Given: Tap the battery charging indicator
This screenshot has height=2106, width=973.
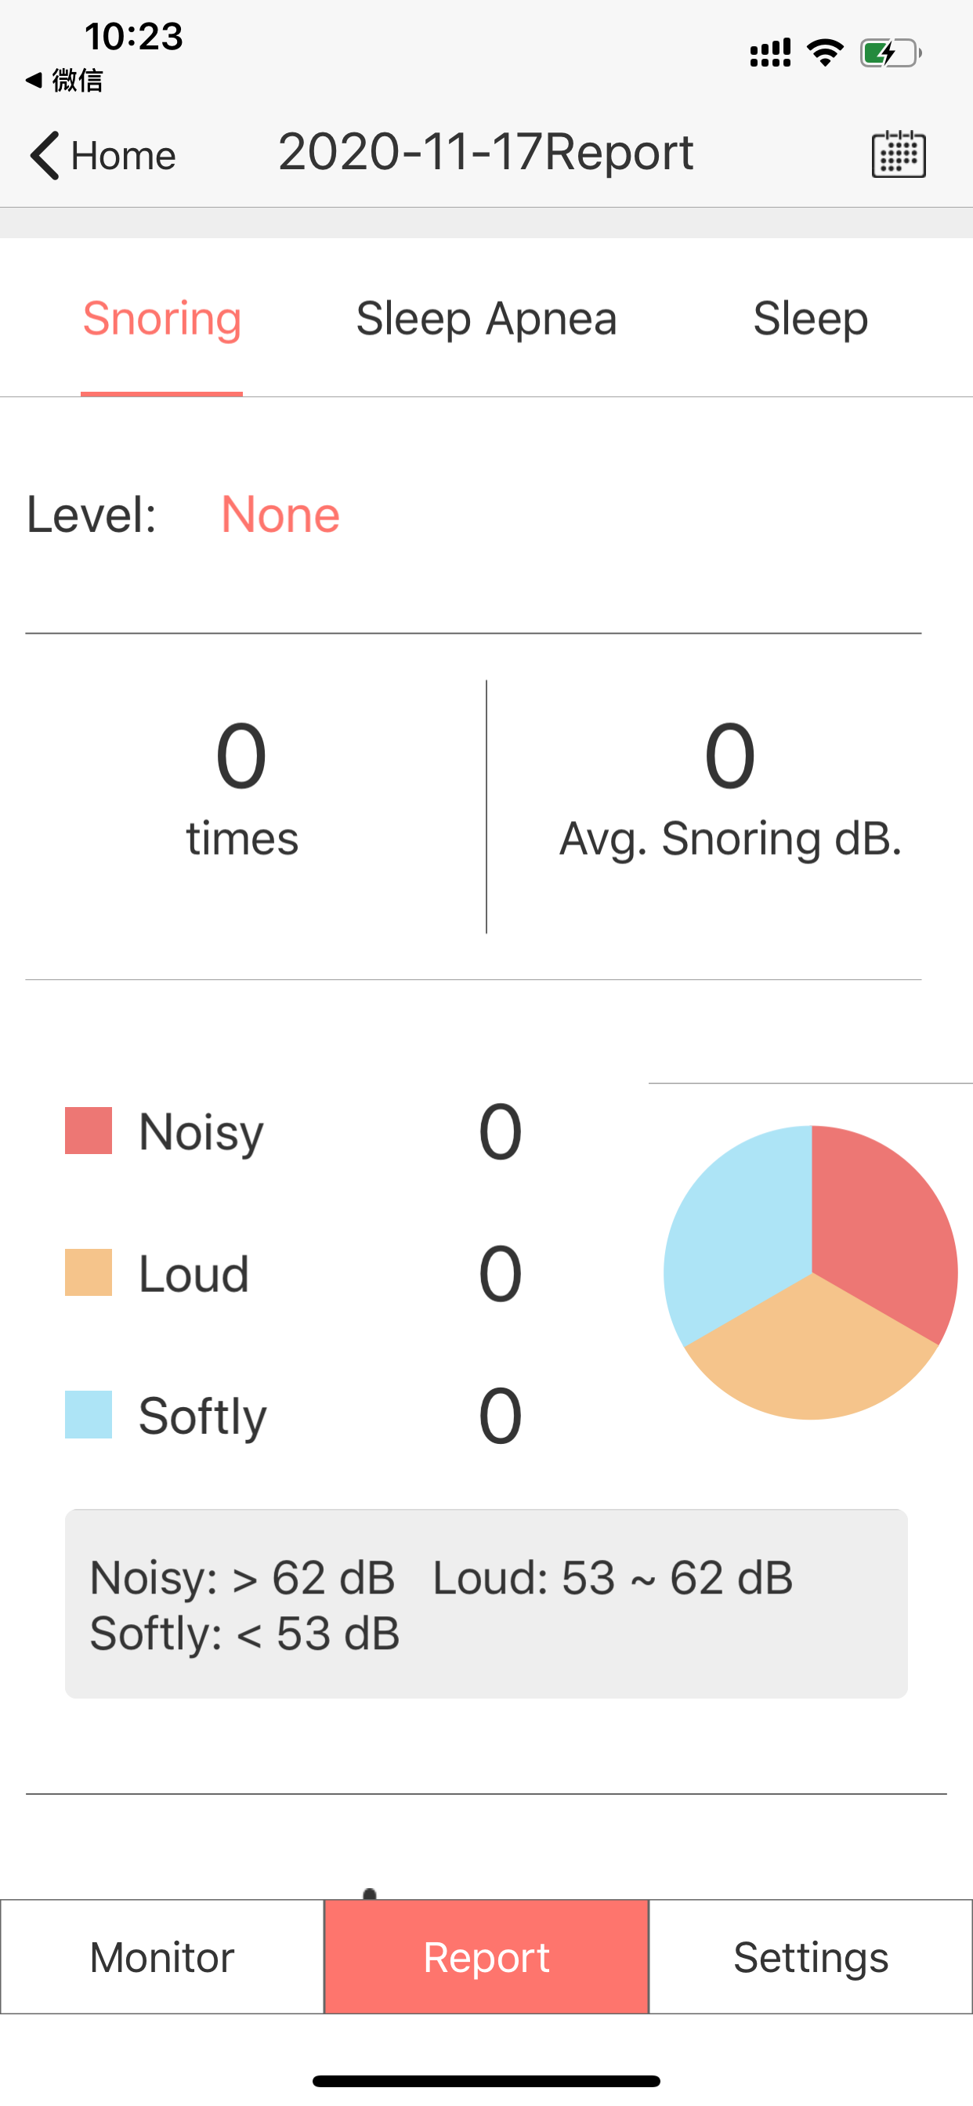Looking at the screenshot, I should coord(890,54).
